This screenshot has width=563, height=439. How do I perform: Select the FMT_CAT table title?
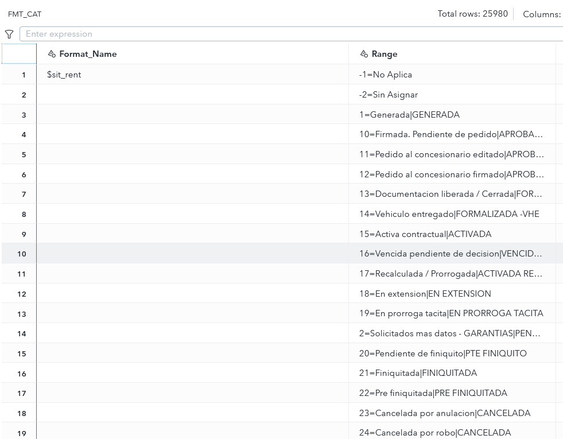click(24, 14)
